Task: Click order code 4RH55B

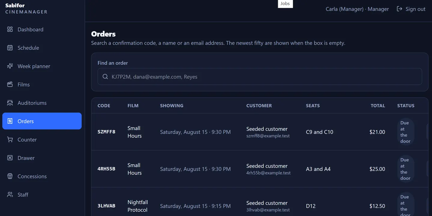Action: click(x=106, y=169)
